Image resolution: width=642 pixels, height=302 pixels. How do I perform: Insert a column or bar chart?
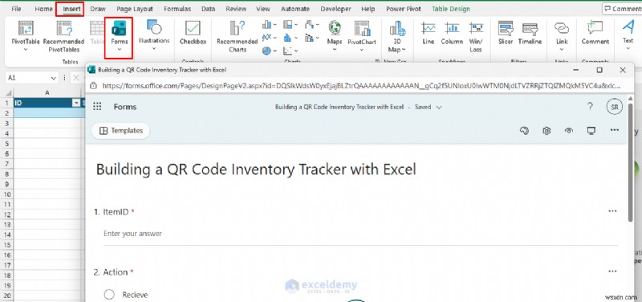coord(269,25)
